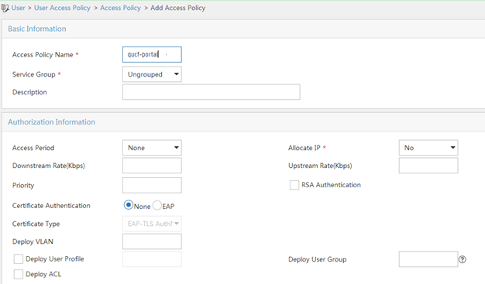Check the RSA Authentication checkbox
Image resolution: width=485 pixels, height=284 pixels.
click(x=294, y=185)
